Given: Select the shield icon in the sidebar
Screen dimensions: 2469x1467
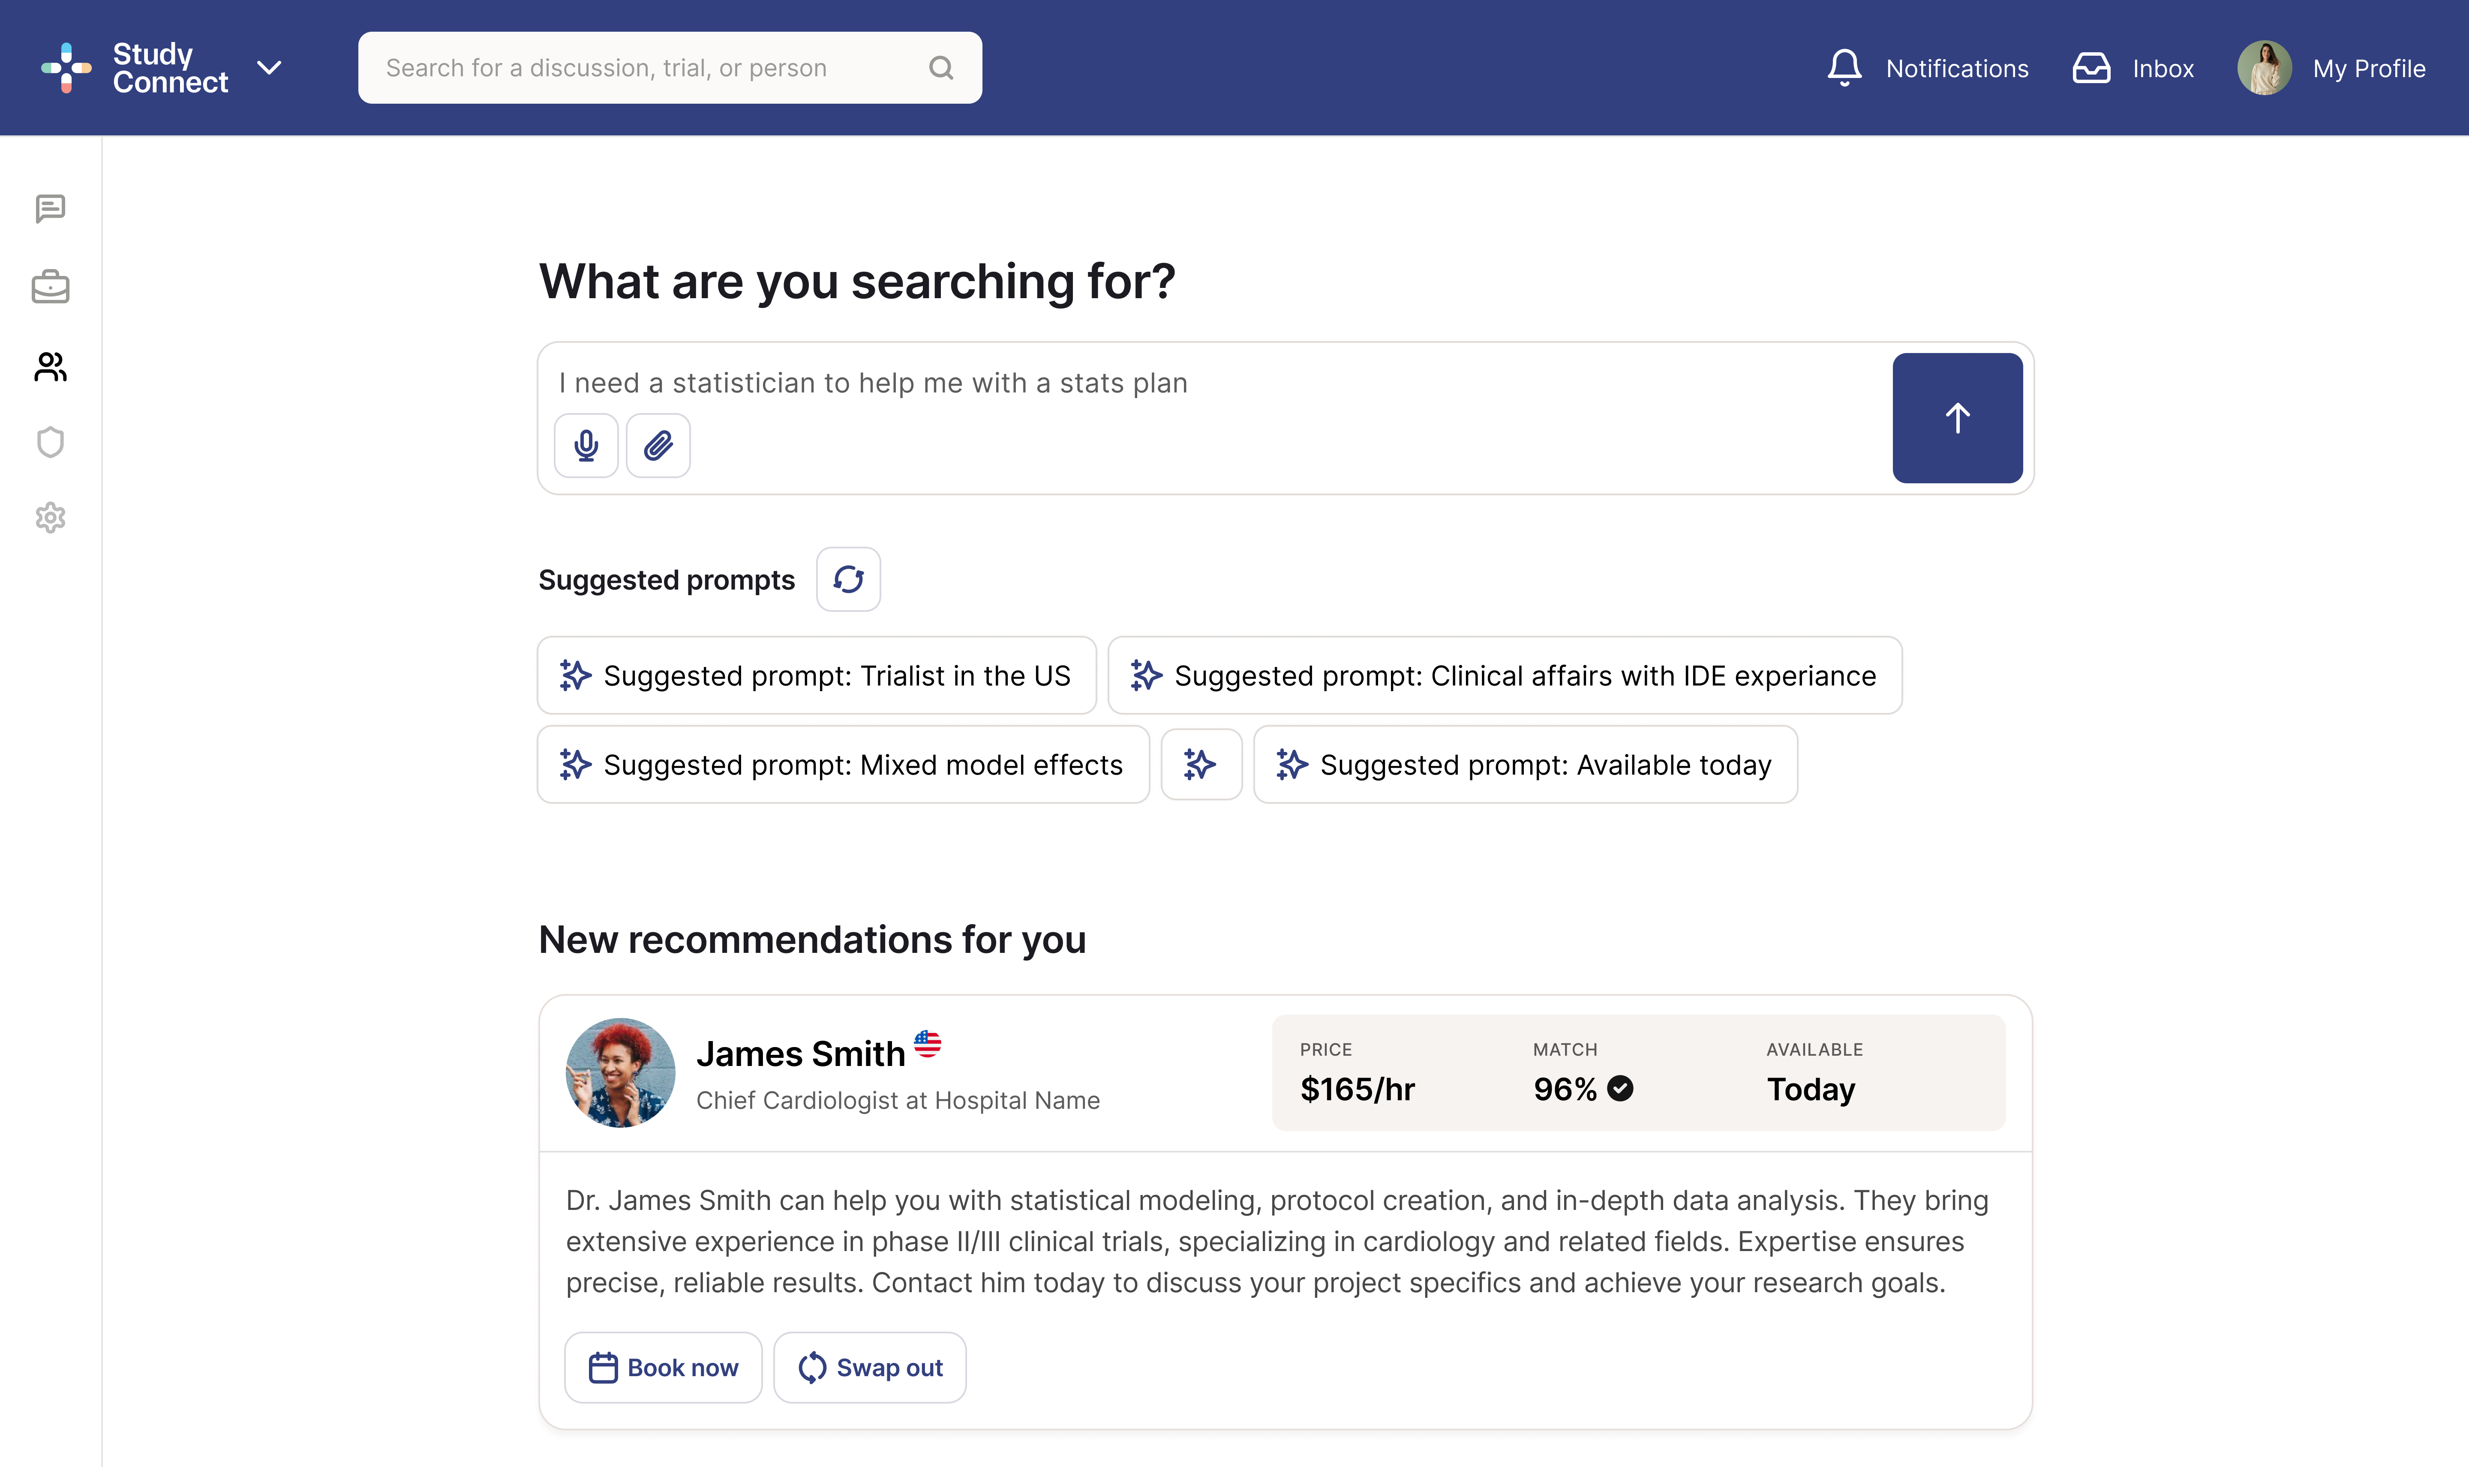Looking at the screenshot, I should point(51,442).
